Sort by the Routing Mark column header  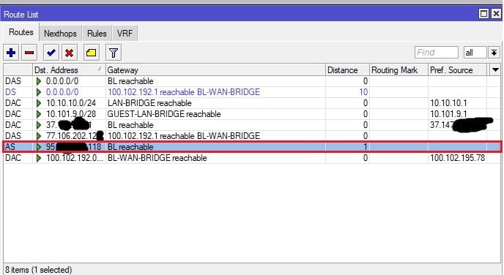tap(399, 70)
